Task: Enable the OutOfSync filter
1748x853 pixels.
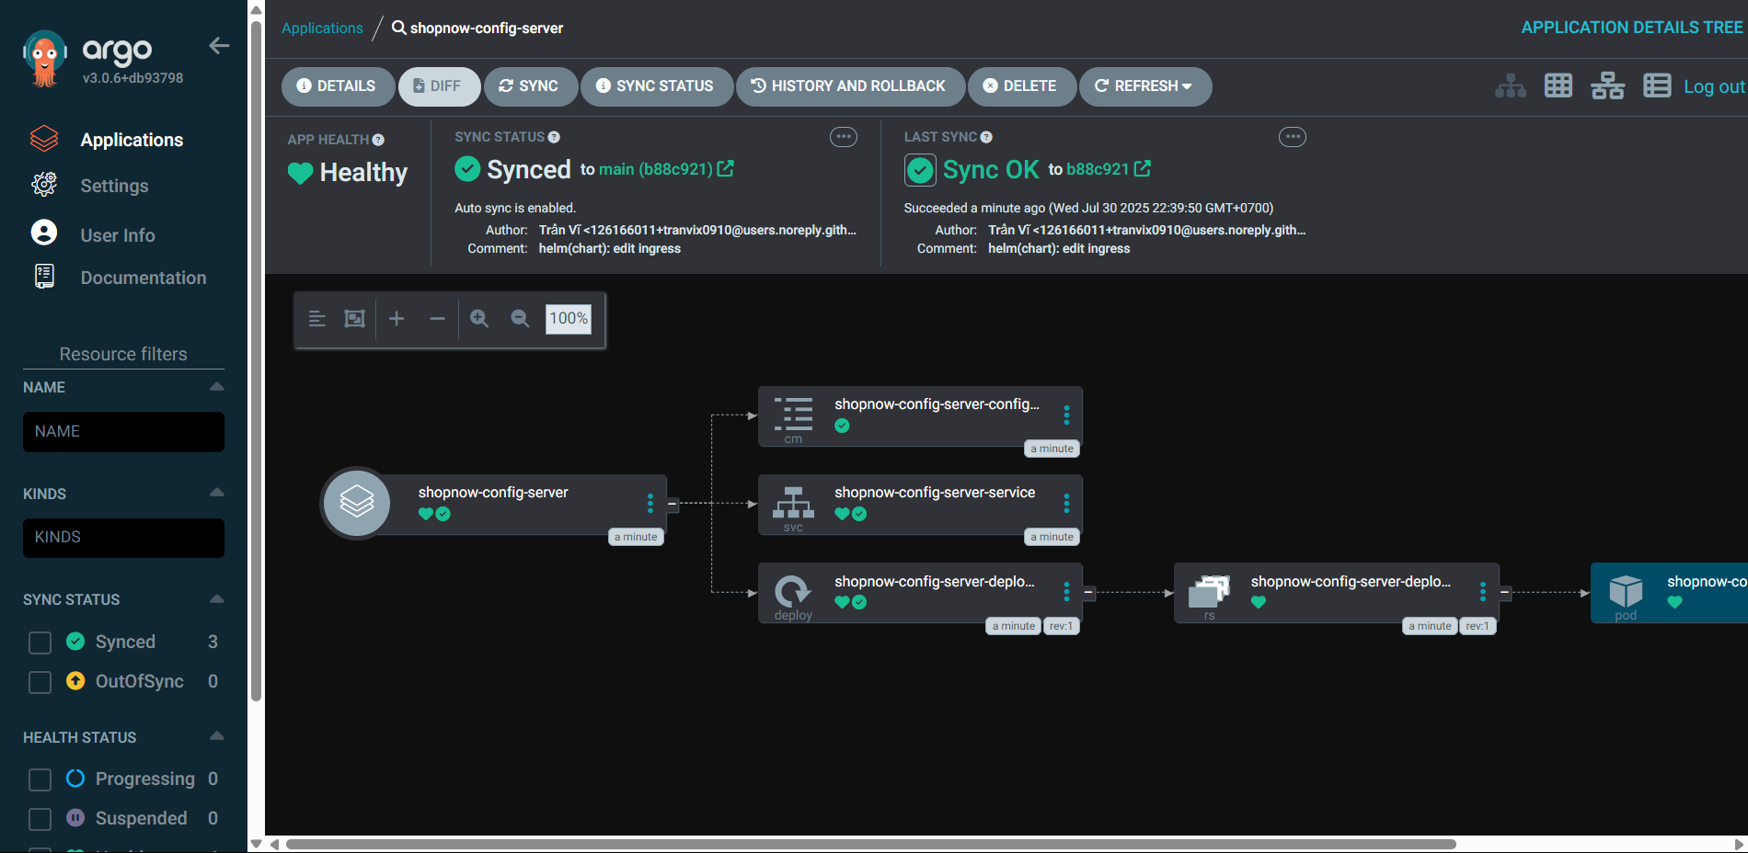Action: coord(40,682)
